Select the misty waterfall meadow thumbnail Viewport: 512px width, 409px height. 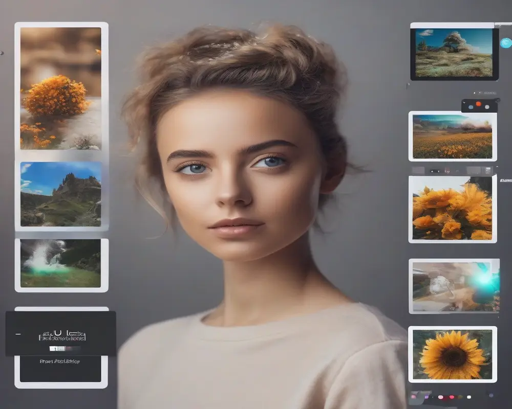(x=61, y=263)
